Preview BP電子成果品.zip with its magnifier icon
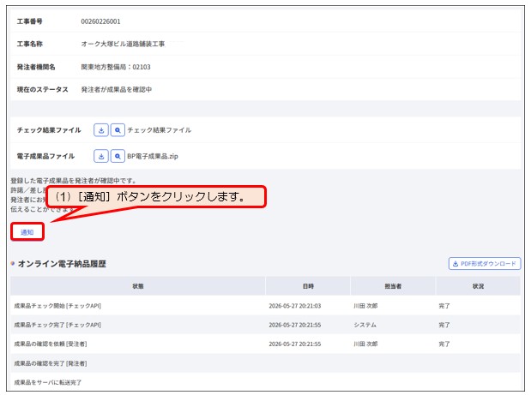The image size is (531, 395). tap(118, 156)
